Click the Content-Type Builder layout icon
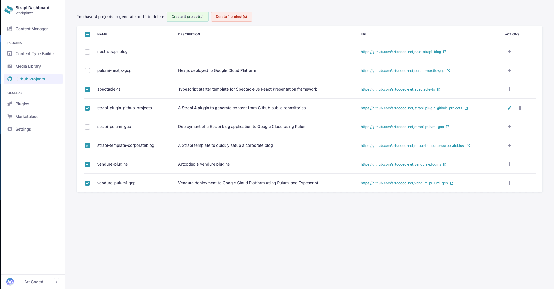Image resolution: width=554 pixels, height=289 pixels. pos(10,53)
